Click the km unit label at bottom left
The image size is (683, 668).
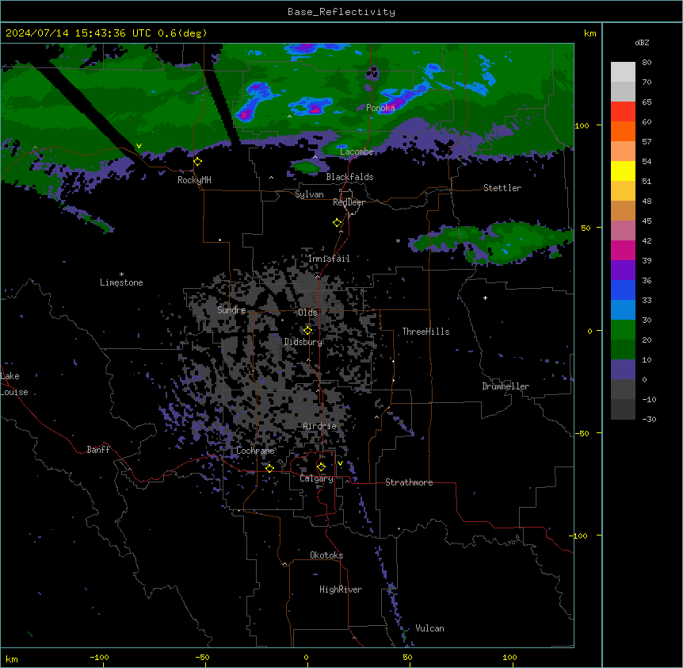coord(11,659)
